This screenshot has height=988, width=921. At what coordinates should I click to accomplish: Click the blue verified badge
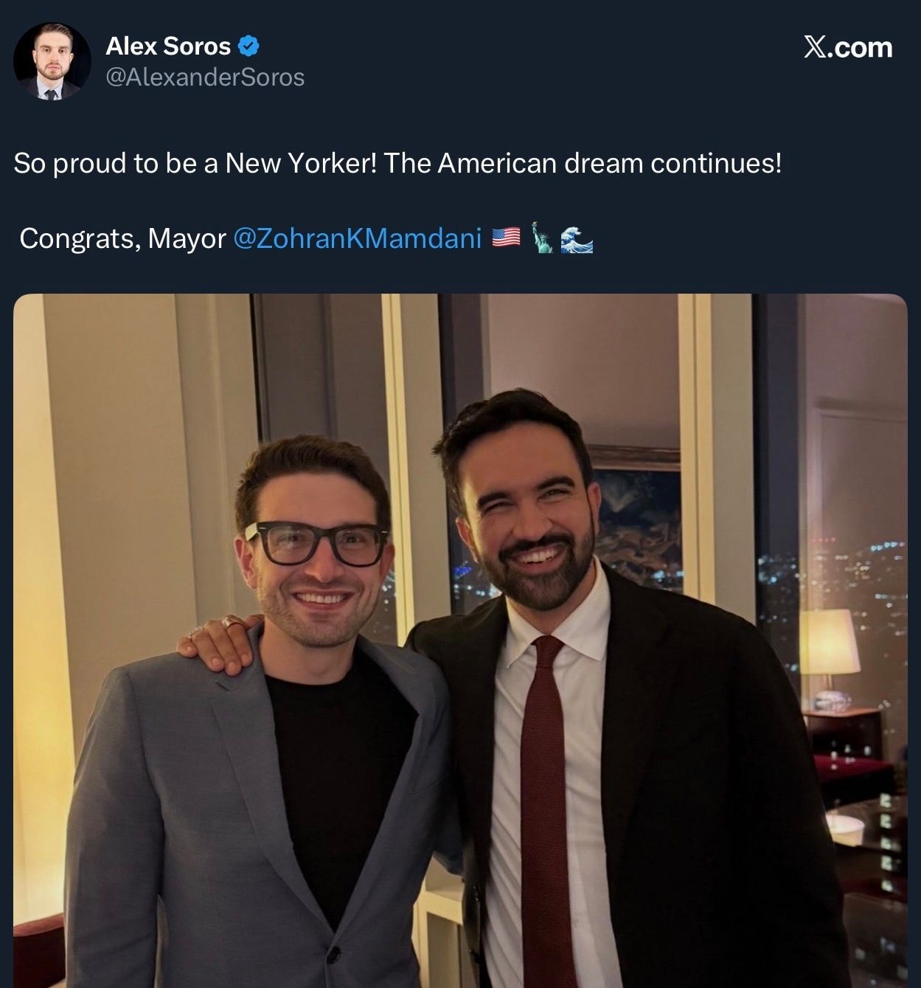point(249,46)
